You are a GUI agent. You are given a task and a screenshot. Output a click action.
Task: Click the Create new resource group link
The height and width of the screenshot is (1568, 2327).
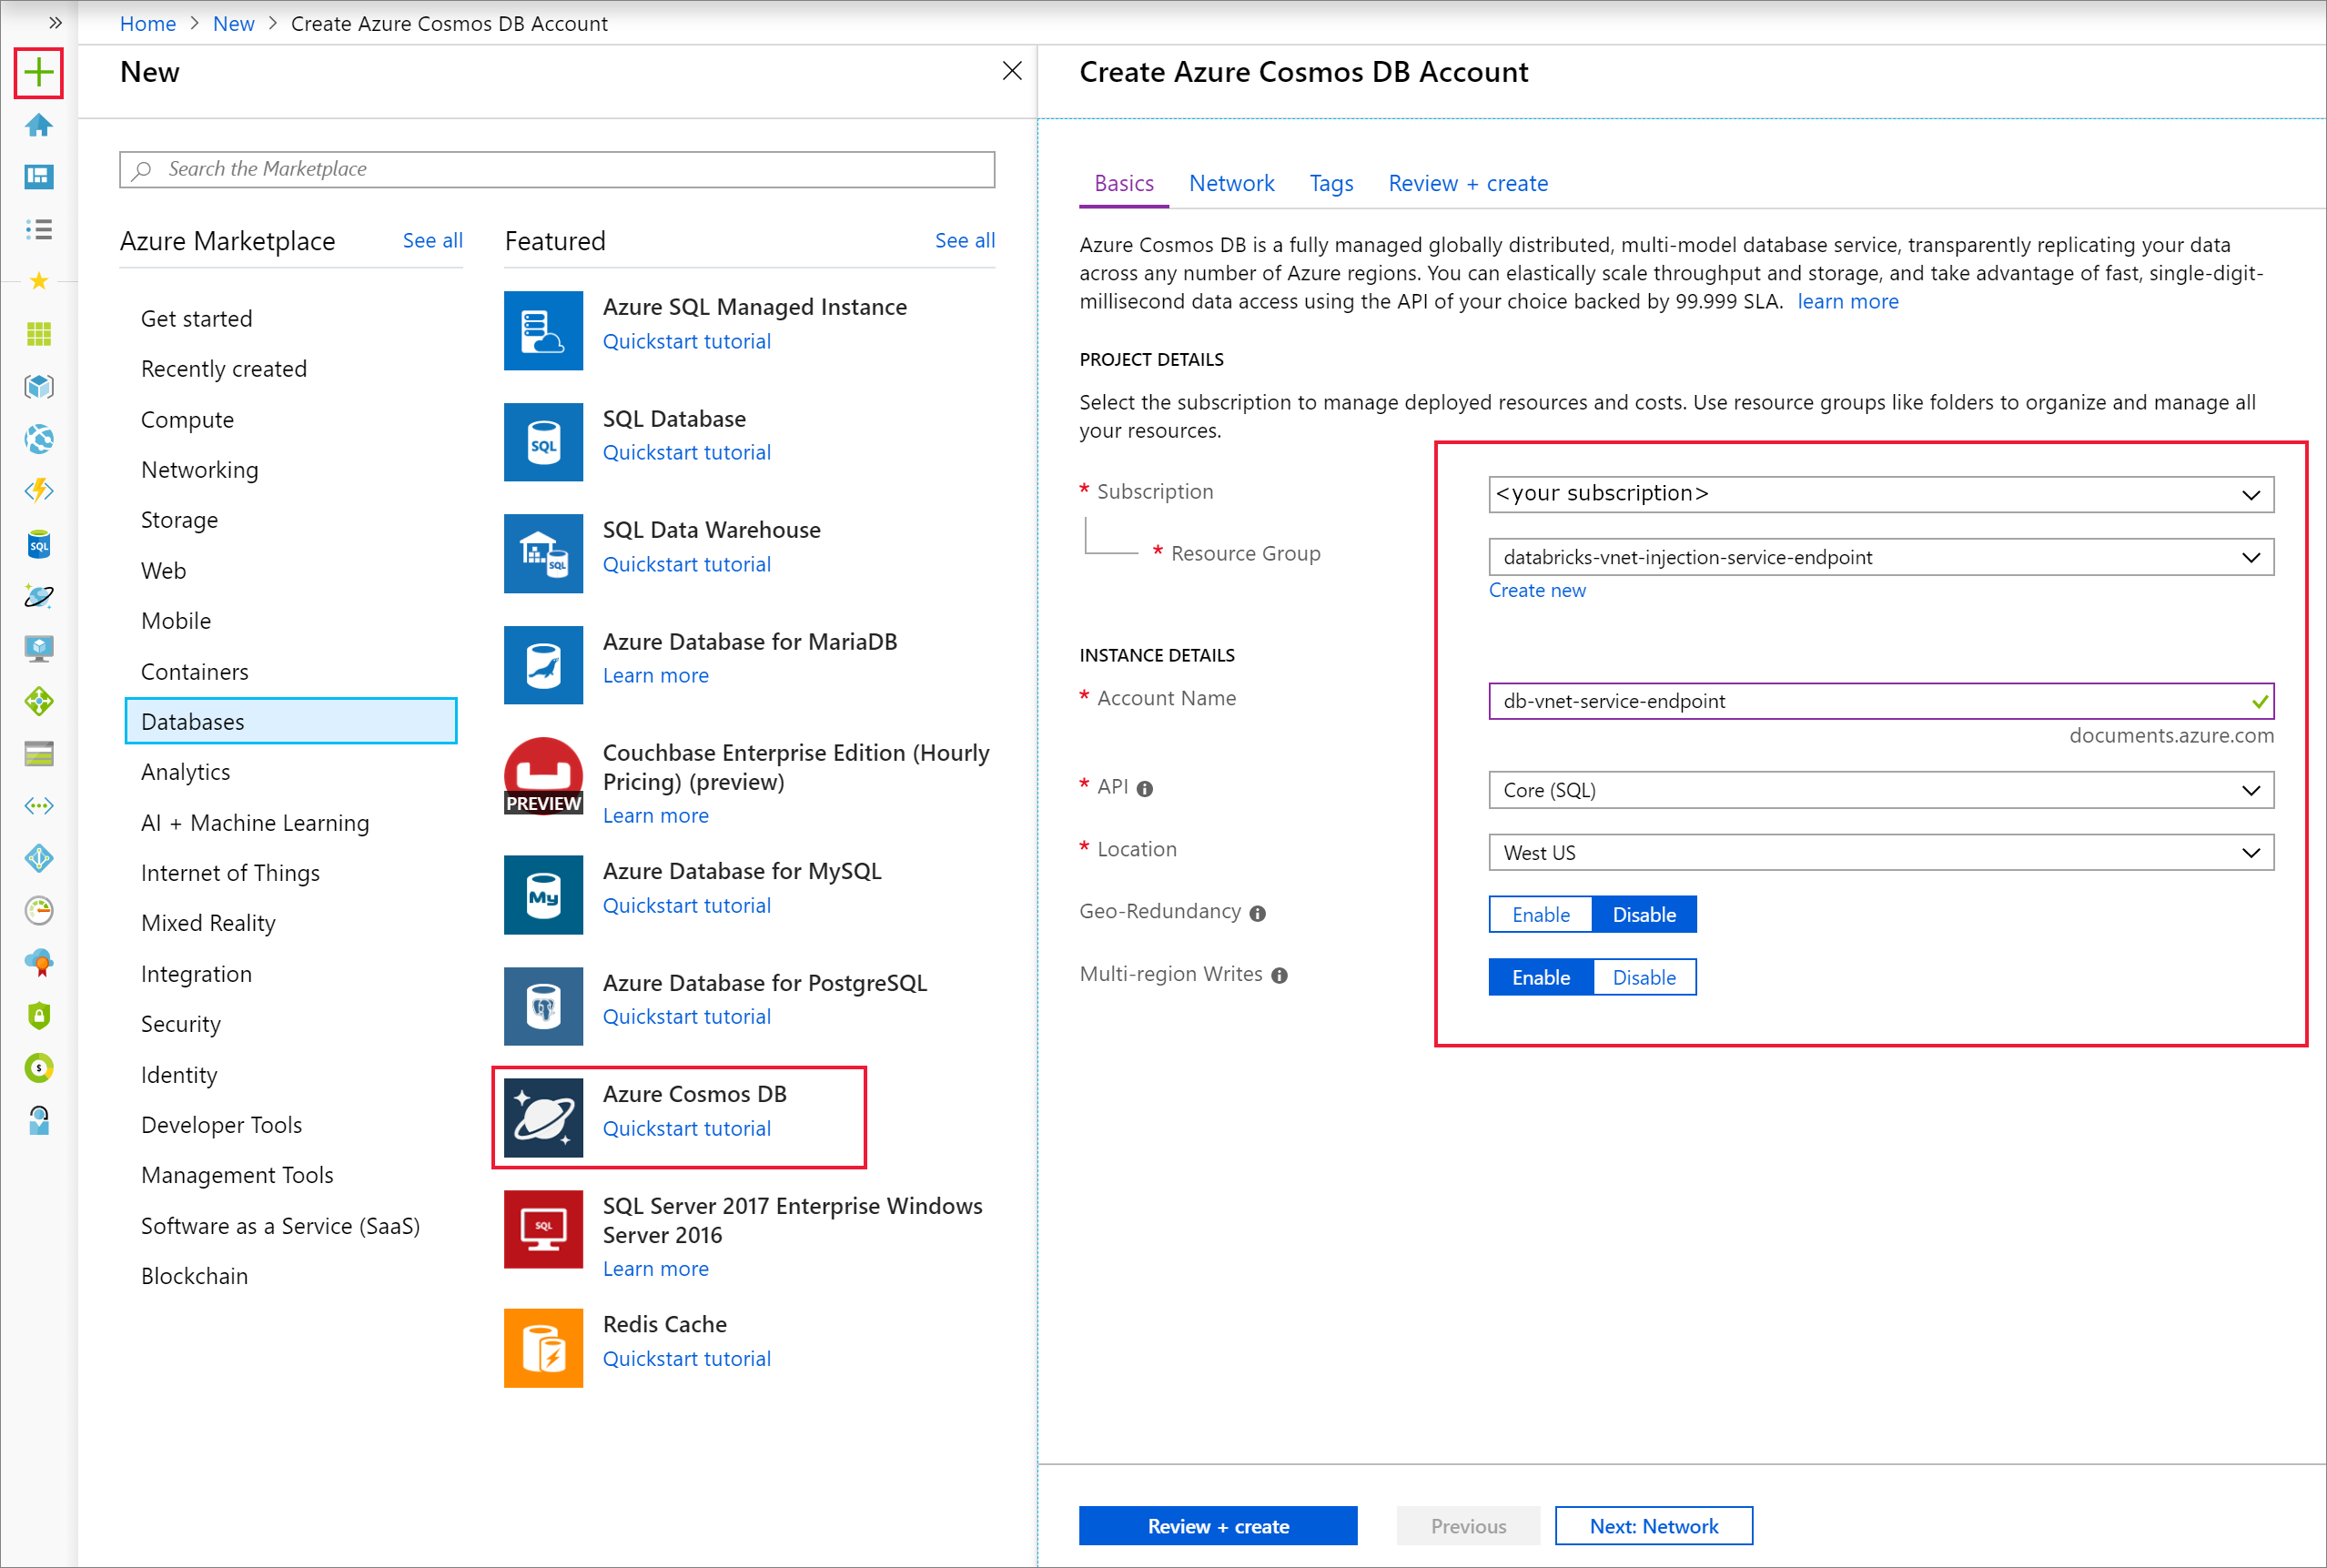1536,590
